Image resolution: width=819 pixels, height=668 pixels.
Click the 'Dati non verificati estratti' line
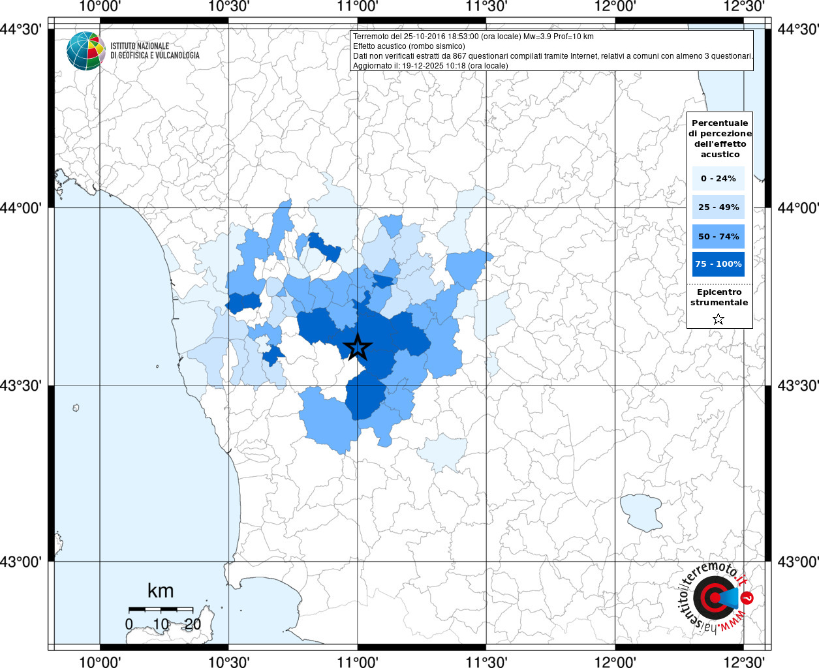coord(553,56)
